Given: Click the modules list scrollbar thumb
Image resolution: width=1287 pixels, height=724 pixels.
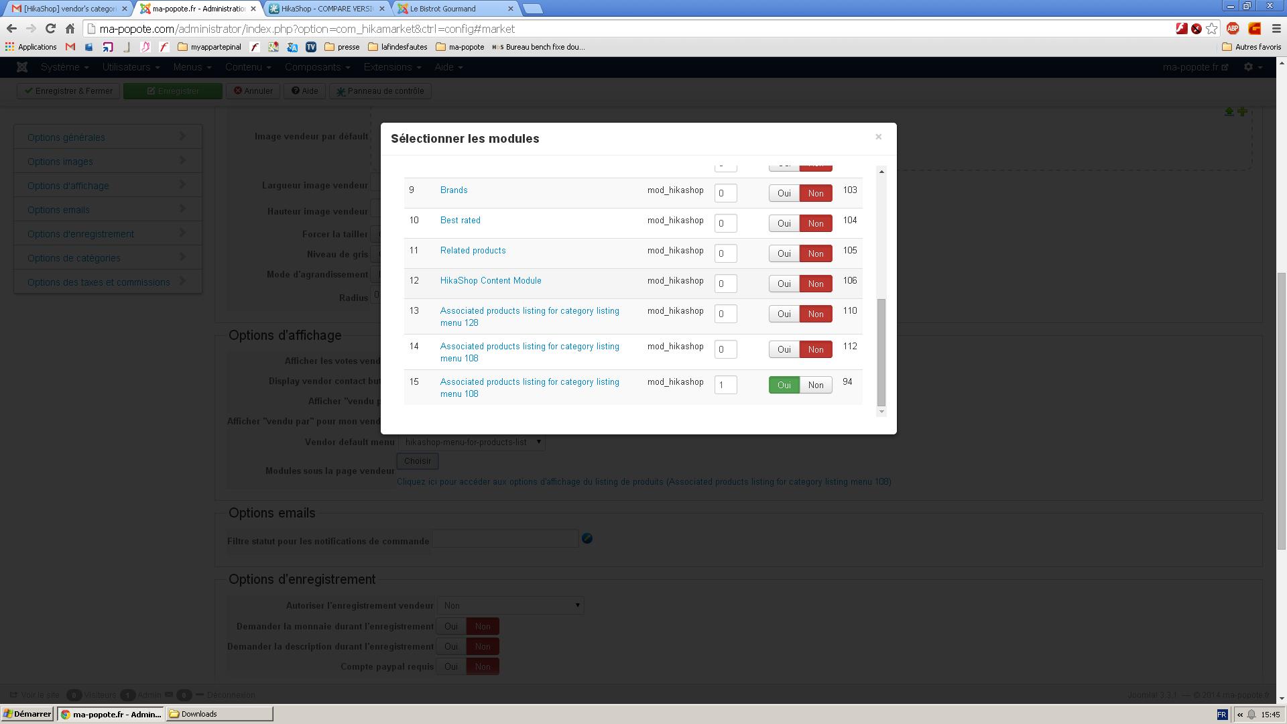Looking at the screenshot, I should [881, 352].
